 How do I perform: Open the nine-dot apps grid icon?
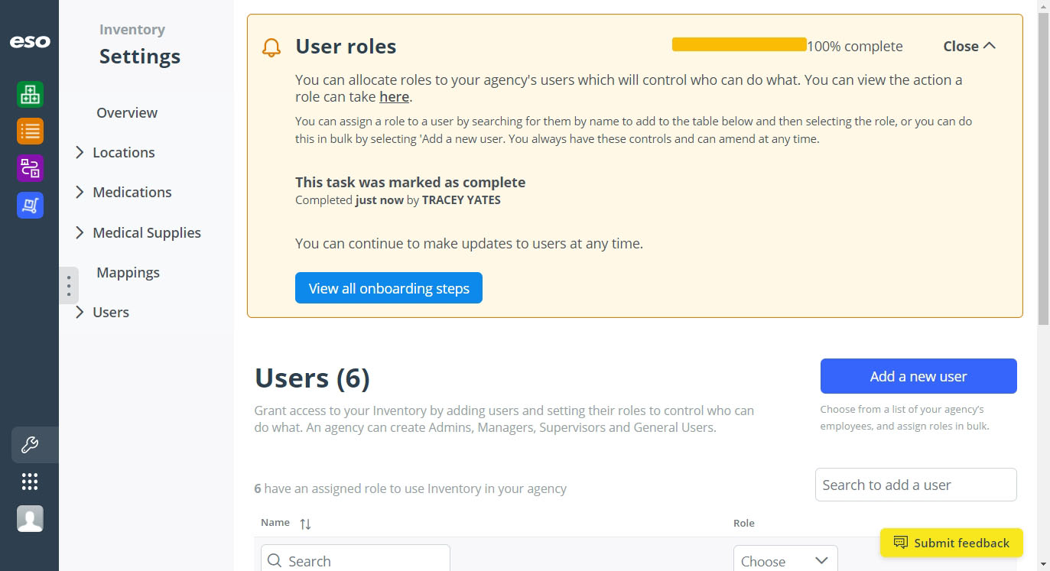[x=30, y=482]
